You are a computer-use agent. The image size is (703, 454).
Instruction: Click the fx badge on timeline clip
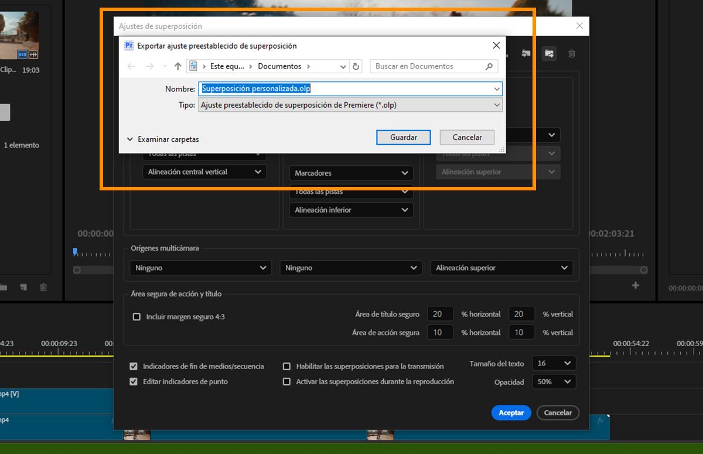click(600, 420)
